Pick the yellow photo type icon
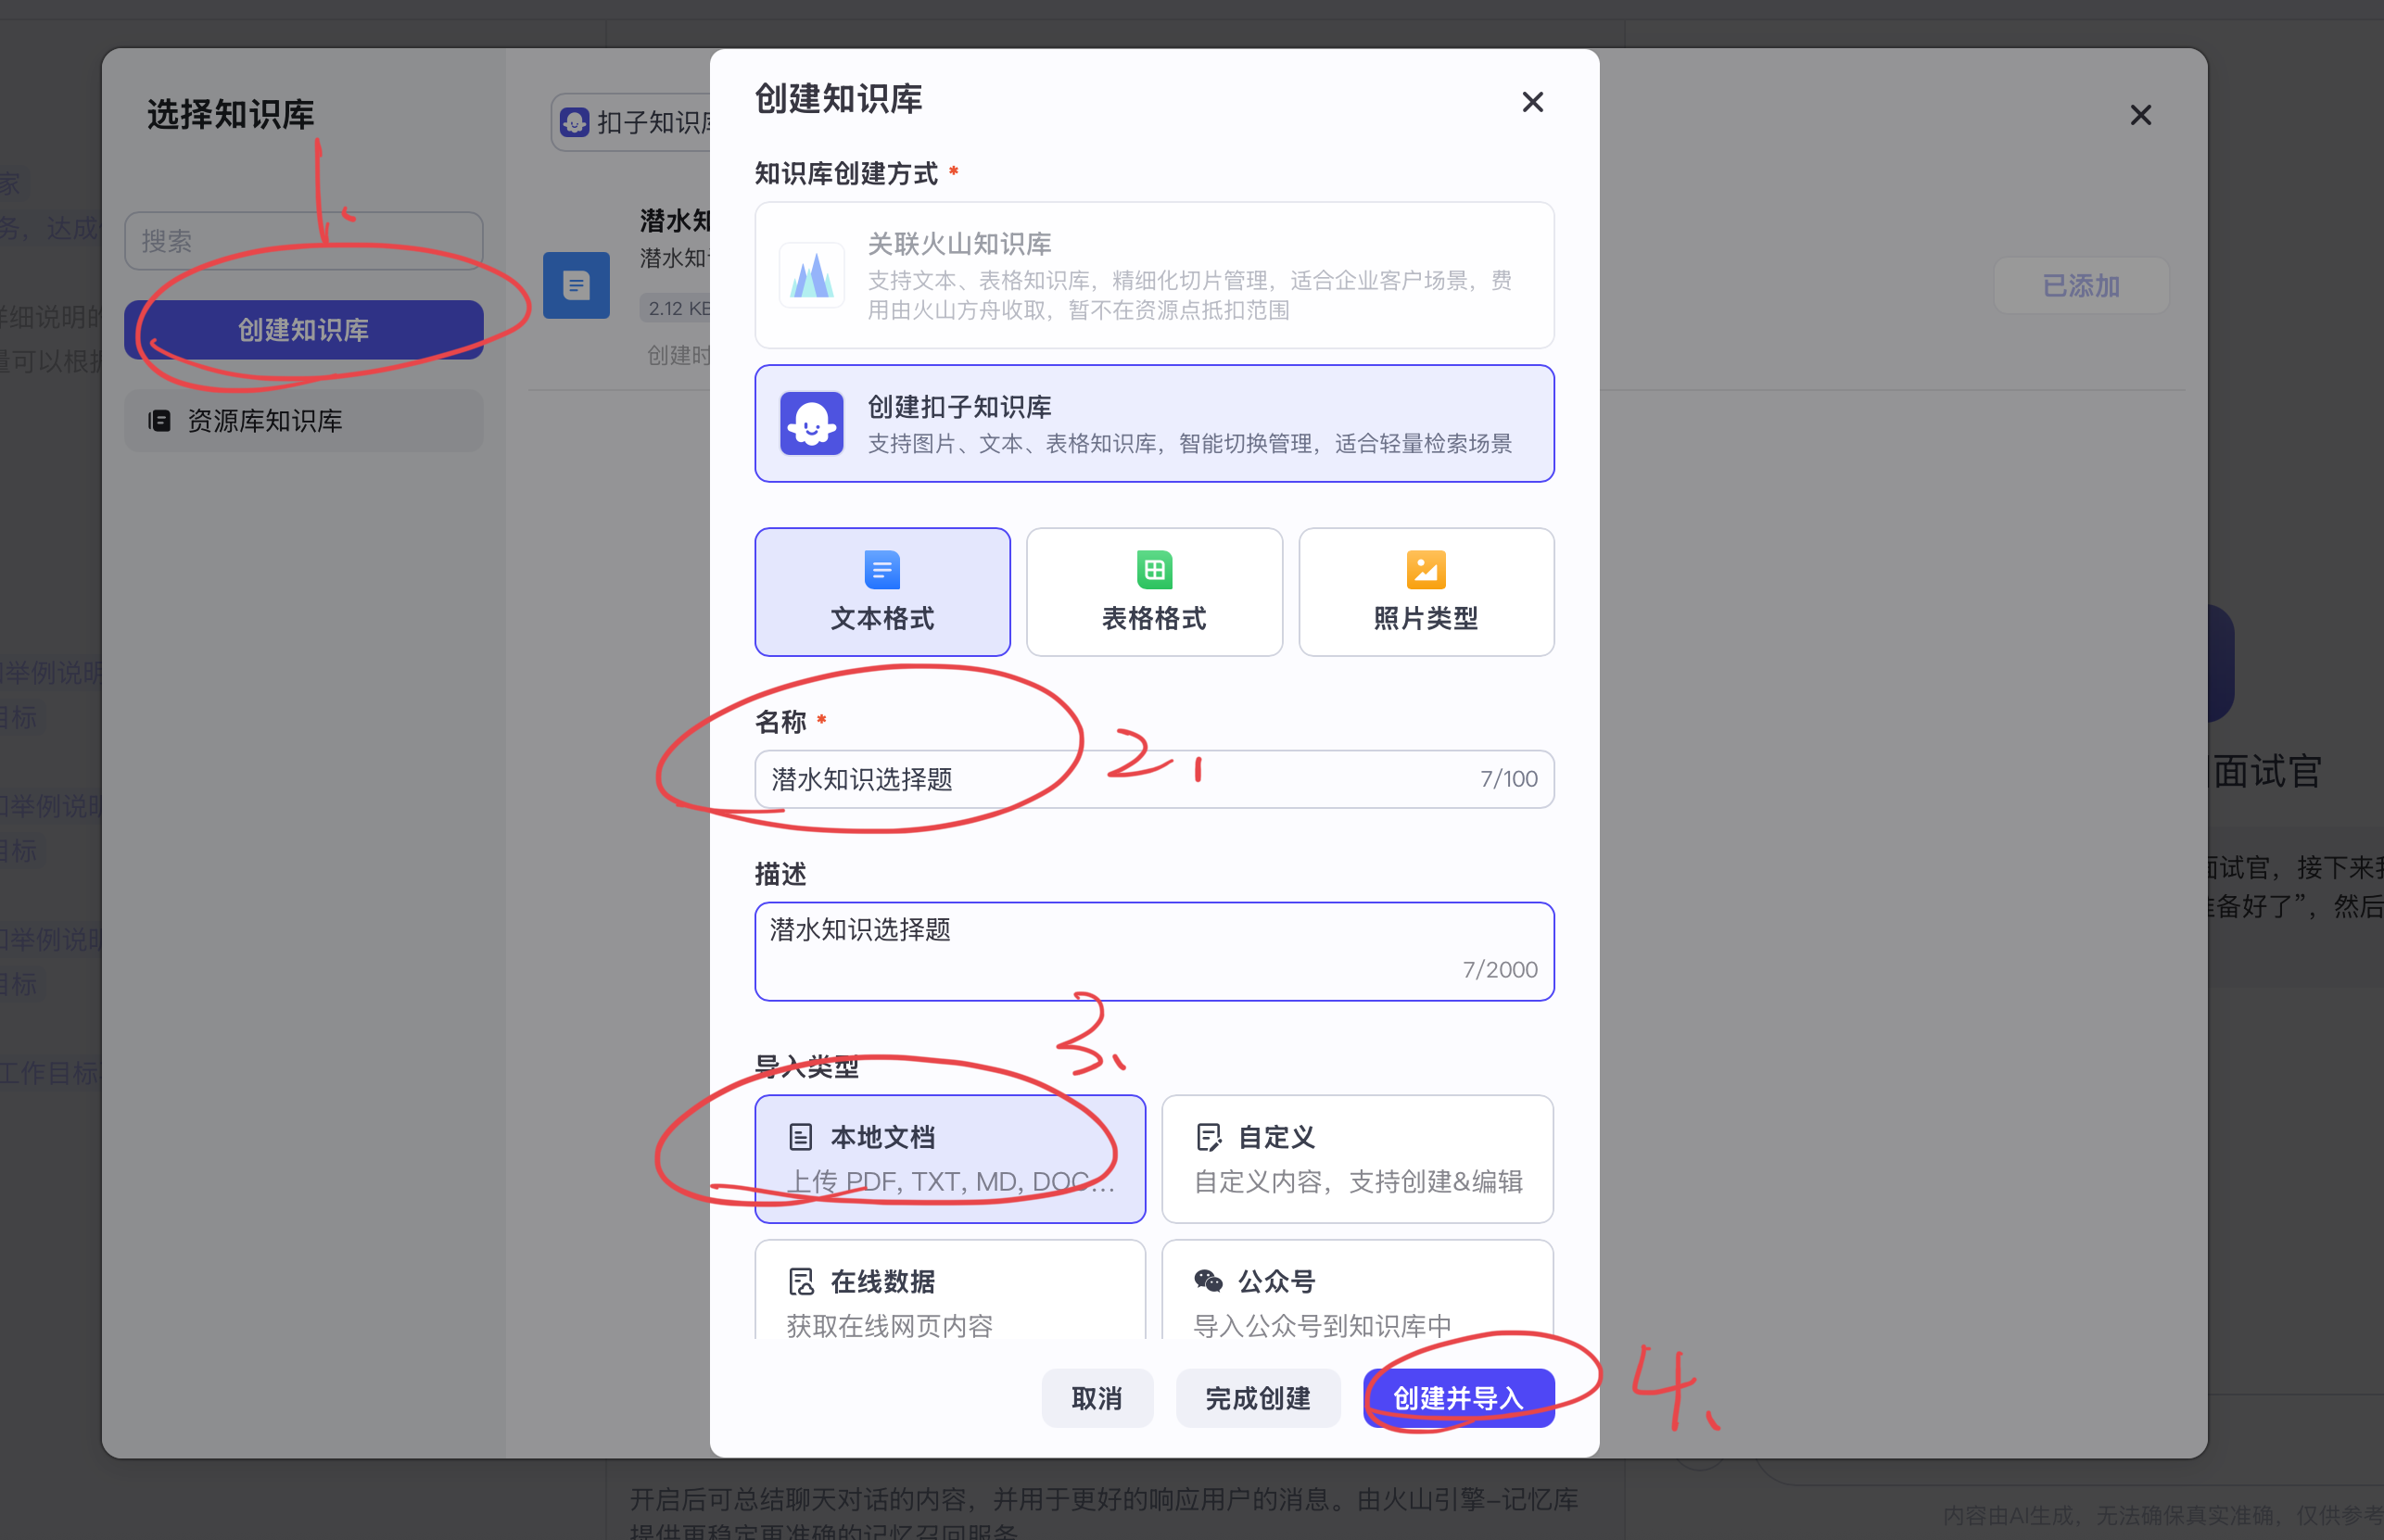The width and height of the screenshot is (2384, 1540). pyautogui.click(x=1425, y=570)
